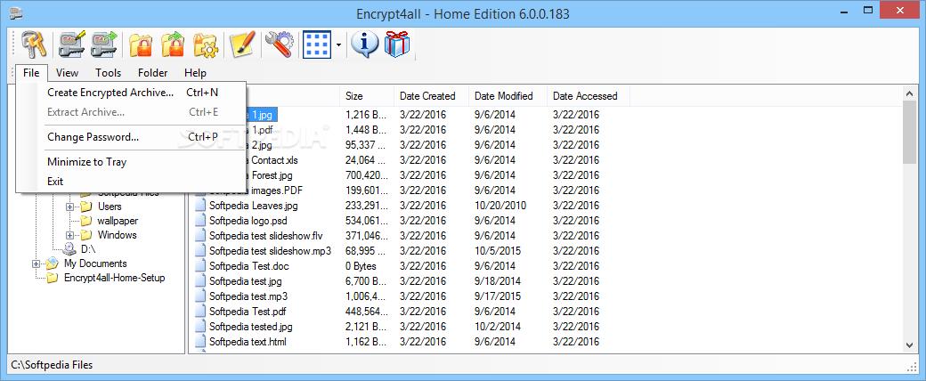Expand the Users tree node
926x381 pixels.
[69, 207]
